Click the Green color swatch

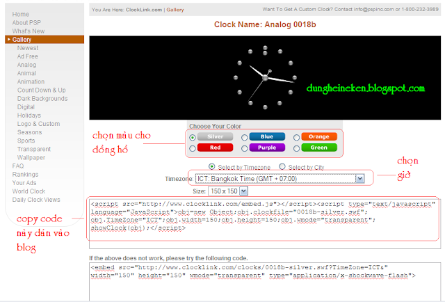pos(319,148)
